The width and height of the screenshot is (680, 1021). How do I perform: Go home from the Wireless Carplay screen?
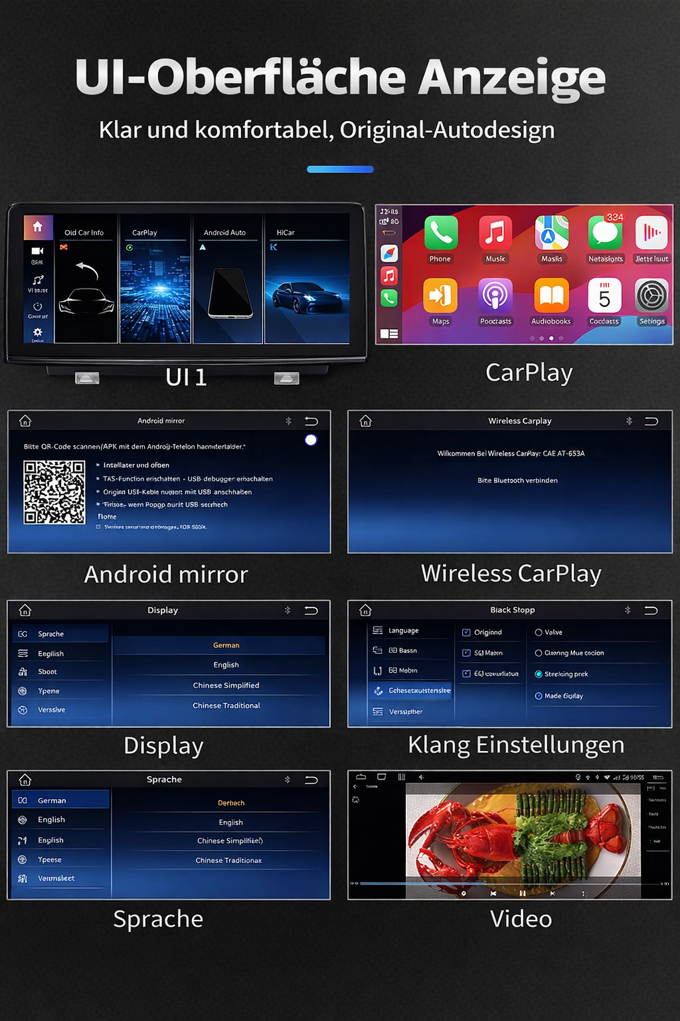click(x=365, y=421)
